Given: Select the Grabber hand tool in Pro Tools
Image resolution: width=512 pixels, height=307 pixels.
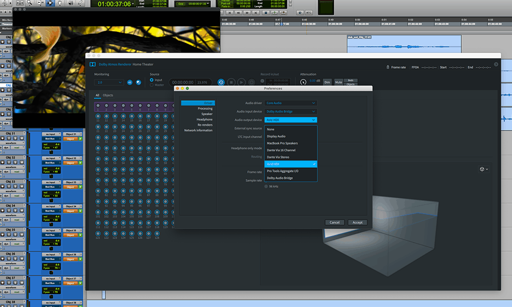Looking at the screenshot, I should pyautogui.click(x=60, y=3).
